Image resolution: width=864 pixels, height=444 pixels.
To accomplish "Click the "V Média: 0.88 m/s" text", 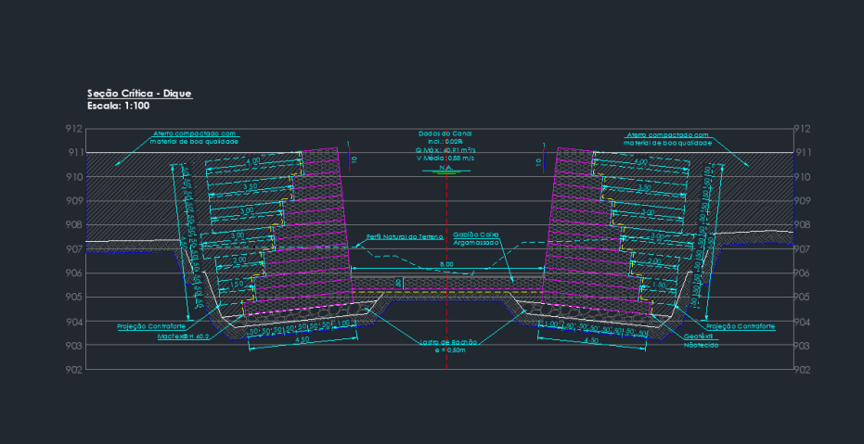I will click(x=445, y=159).
